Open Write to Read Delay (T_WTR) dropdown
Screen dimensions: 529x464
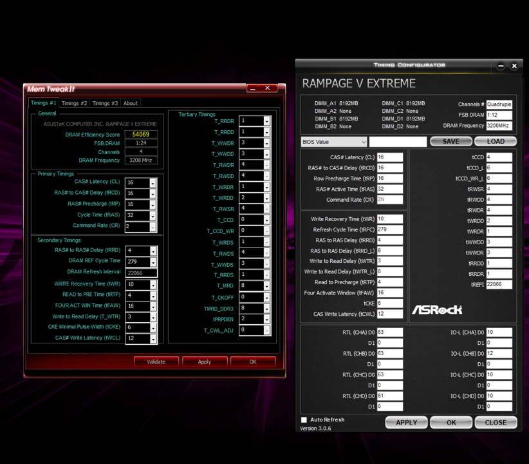153,317
